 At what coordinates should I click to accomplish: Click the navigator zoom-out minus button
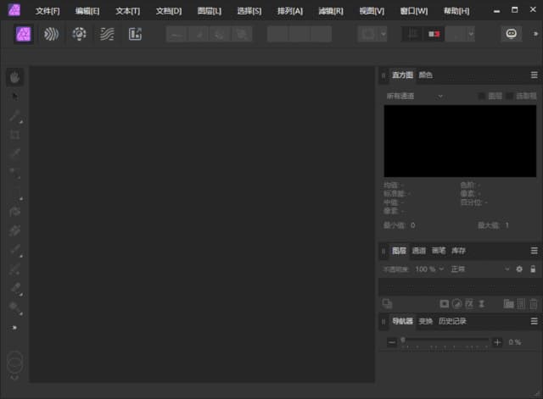[391, 342]
